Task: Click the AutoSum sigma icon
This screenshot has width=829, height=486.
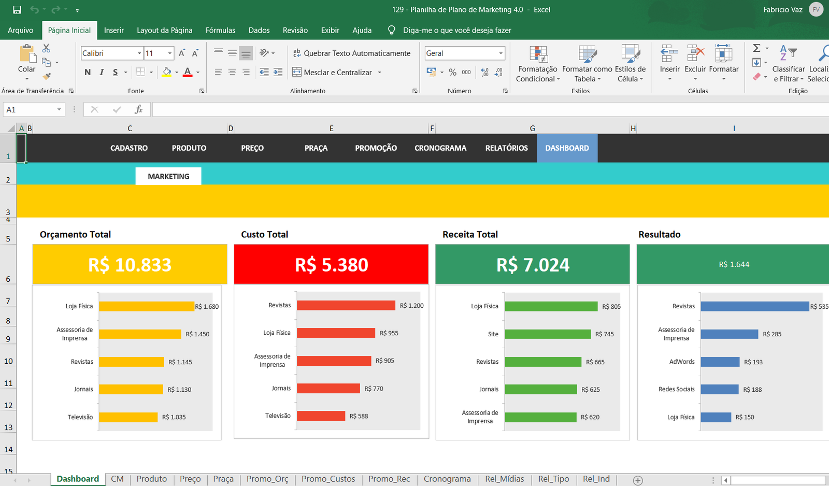Action: pos(756,48)
